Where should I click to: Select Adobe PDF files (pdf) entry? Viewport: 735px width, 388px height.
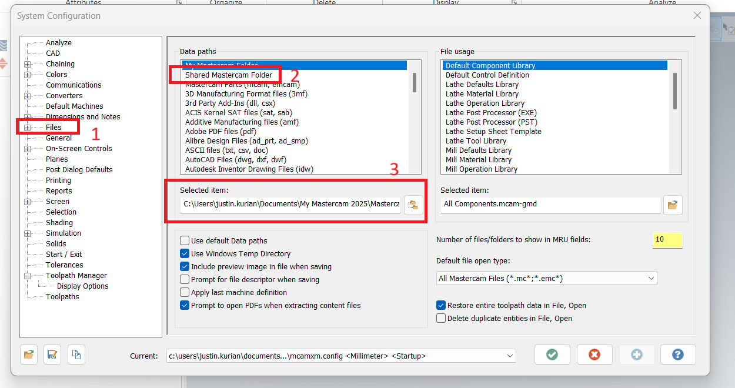221,131
